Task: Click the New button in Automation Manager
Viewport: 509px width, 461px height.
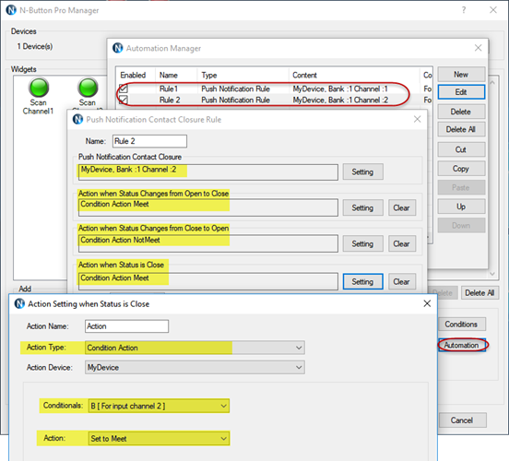Action: [x=461, y=75]
